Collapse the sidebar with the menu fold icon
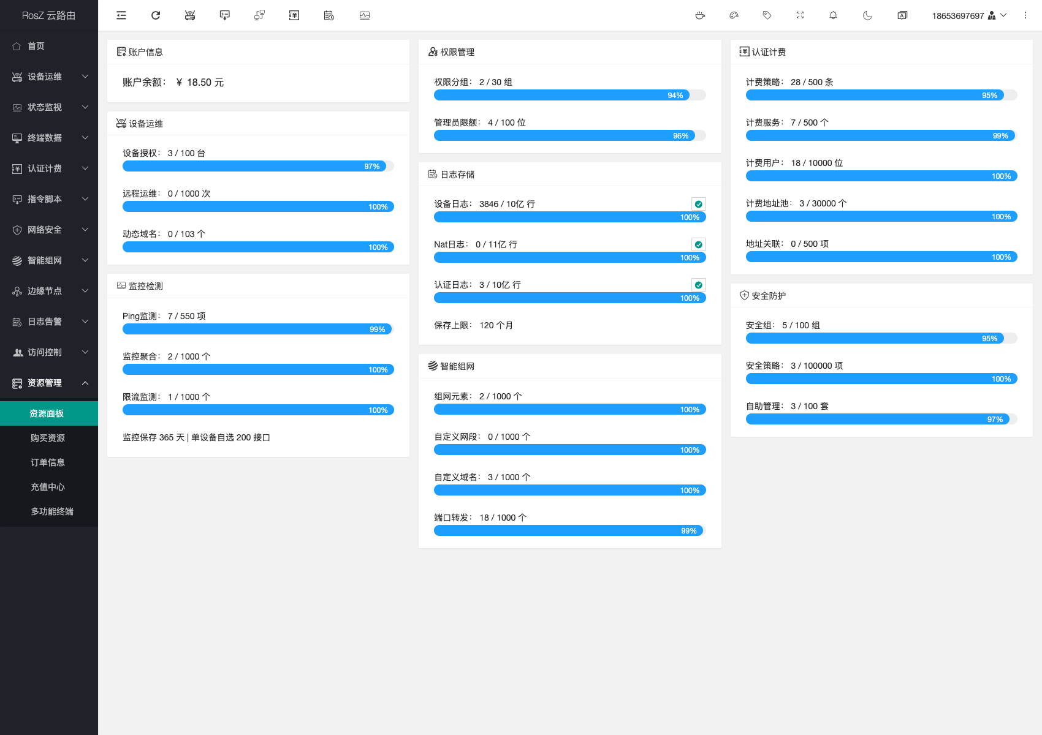 click(121, 15)
